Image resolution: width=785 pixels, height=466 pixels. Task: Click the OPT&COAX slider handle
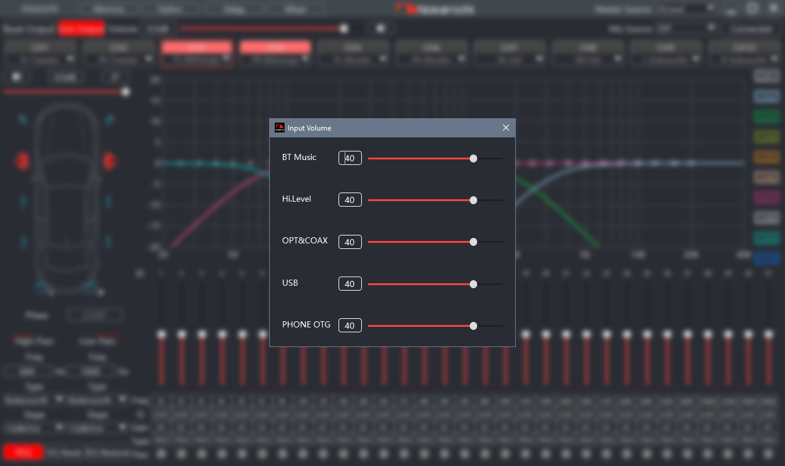[x=473, y=242]
